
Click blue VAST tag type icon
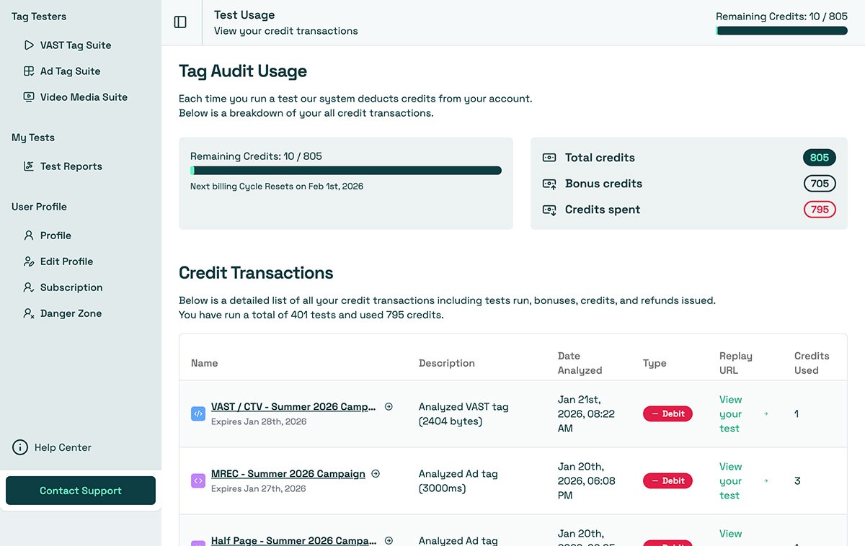[198, 413]
